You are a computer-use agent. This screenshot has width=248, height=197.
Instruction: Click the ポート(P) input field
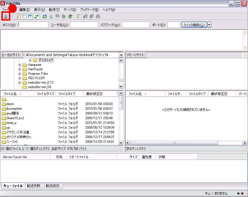click(174, 25)
